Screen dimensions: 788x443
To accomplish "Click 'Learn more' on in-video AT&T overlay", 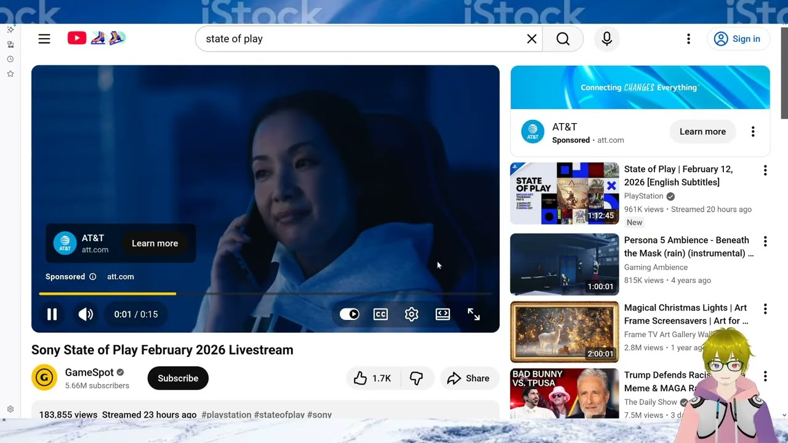I will click(155, 243).
